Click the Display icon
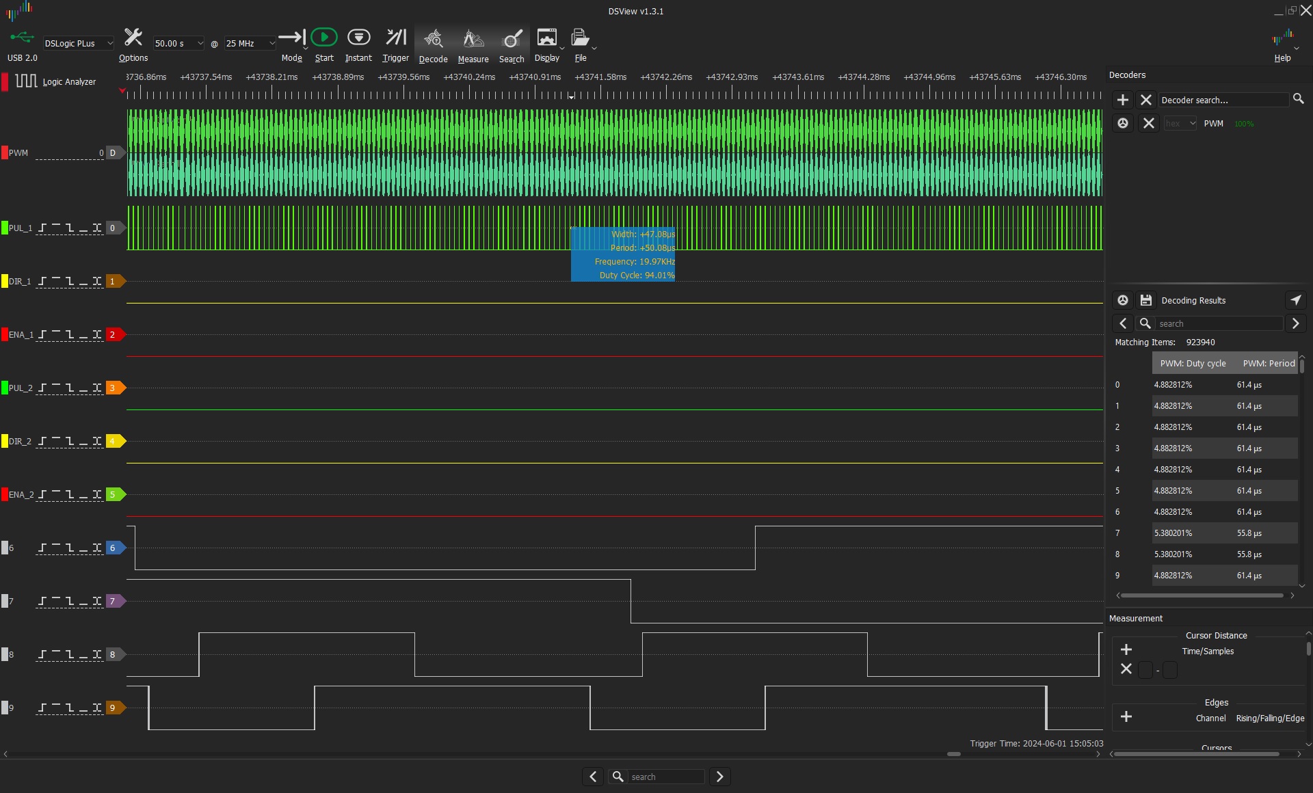 546,38
